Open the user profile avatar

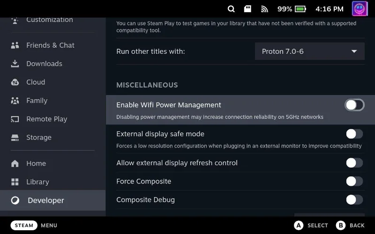(360, 9)
